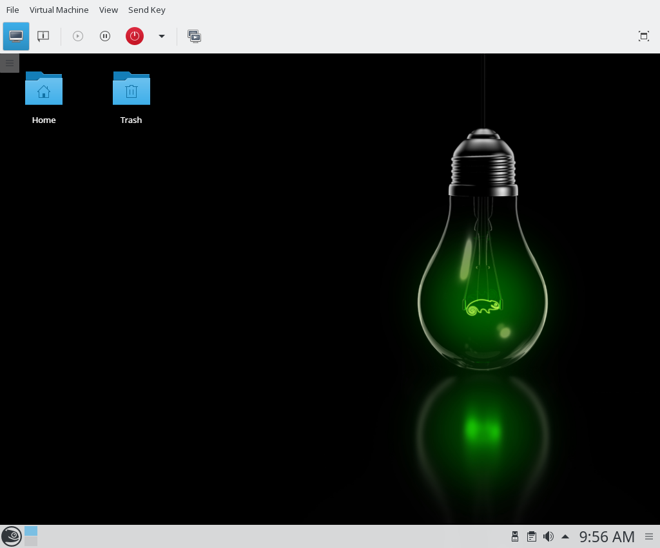The height and width of the screenshot is (548, 660).
Task: Power on the virtual machine
Action: (x=78, y=36)
